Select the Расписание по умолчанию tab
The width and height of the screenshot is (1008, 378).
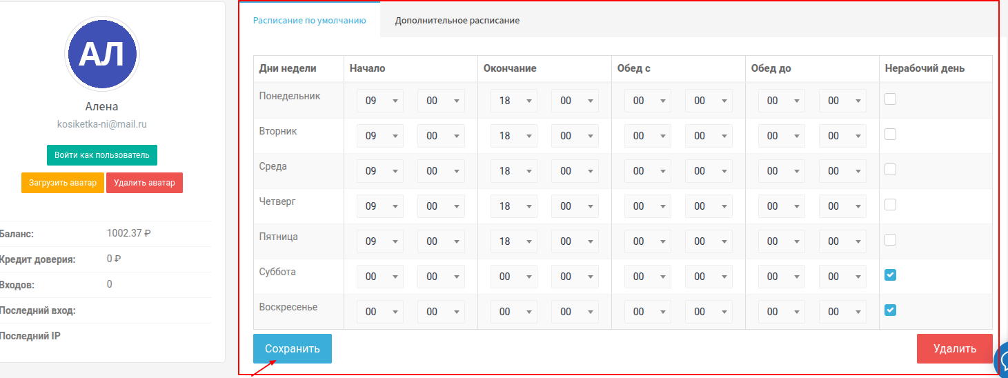point(309,21)
